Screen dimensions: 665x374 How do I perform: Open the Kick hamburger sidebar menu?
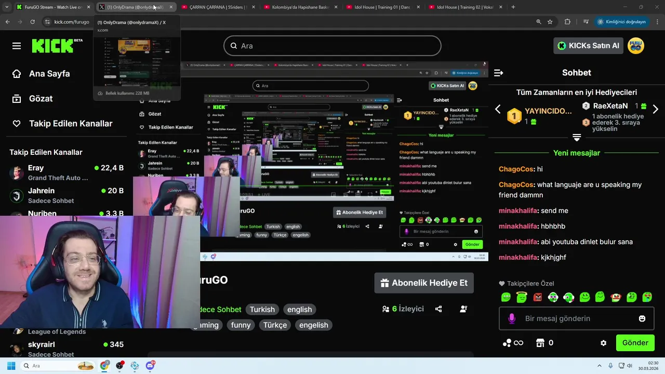tap(17, 46)
